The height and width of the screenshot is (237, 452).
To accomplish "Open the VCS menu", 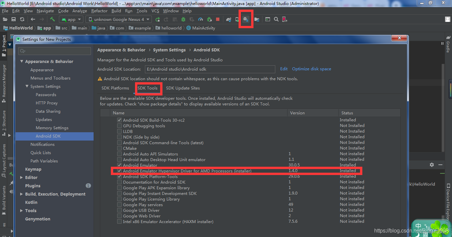I will (x=155, y=11).
